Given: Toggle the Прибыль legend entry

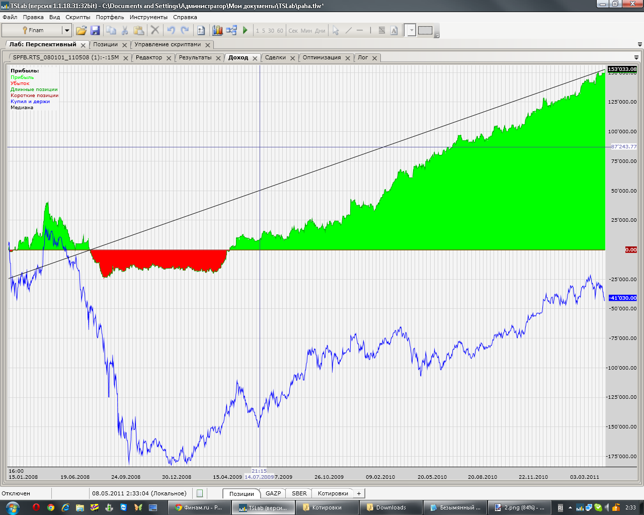Looking at the screenshot, I should pos(22,77).
